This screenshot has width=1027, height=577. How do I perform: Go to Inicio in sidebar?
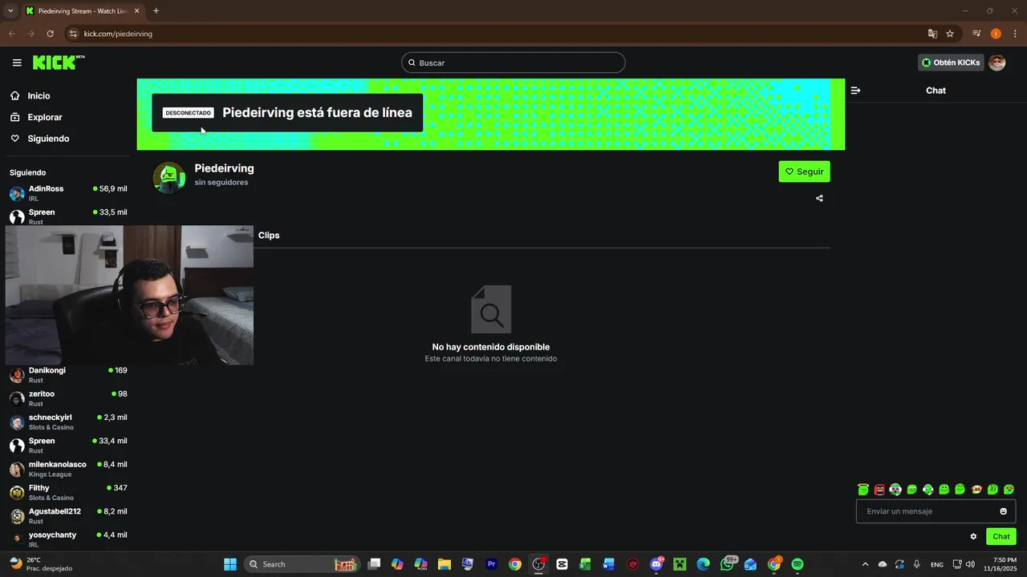39,95
